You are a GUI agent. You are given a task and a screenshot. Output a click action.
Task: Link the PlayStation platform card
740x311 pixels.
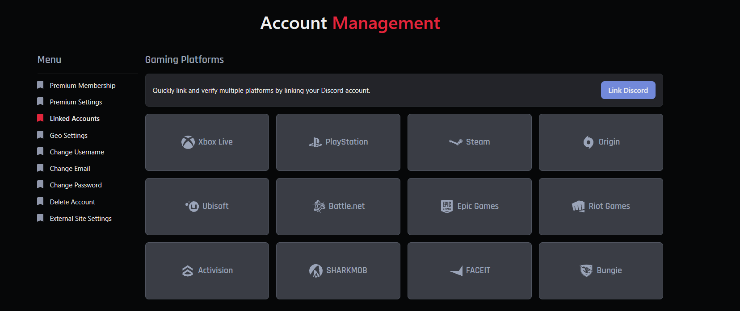click(338, 142)
